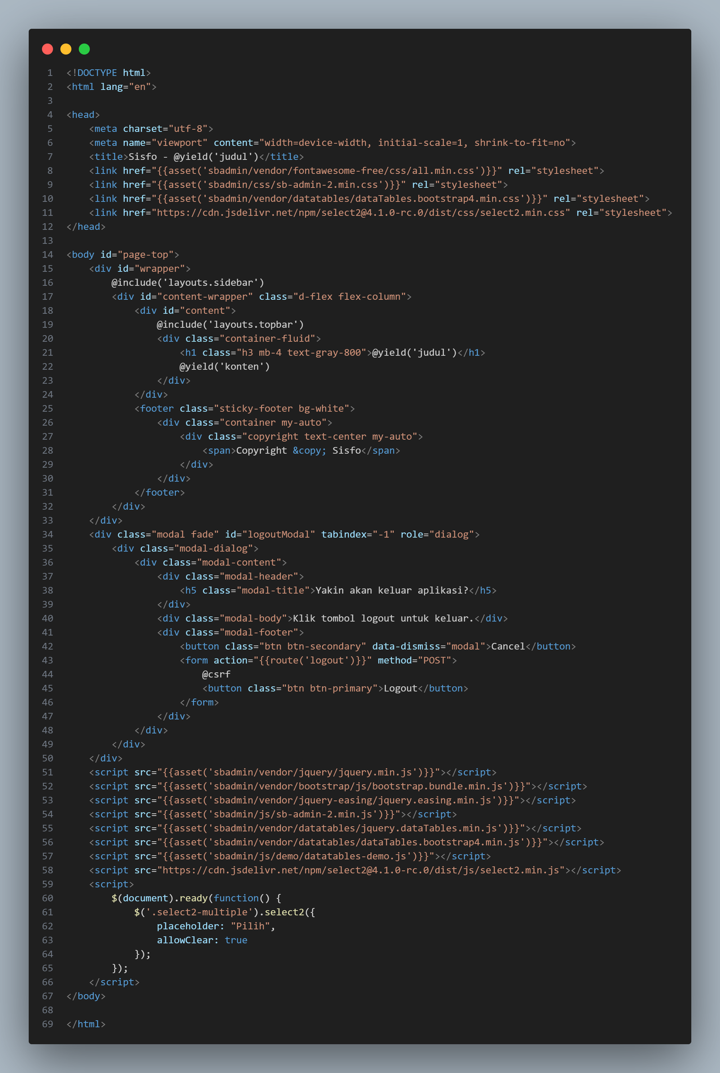Click the select2.min.css CDN URL

pos(360,213)
